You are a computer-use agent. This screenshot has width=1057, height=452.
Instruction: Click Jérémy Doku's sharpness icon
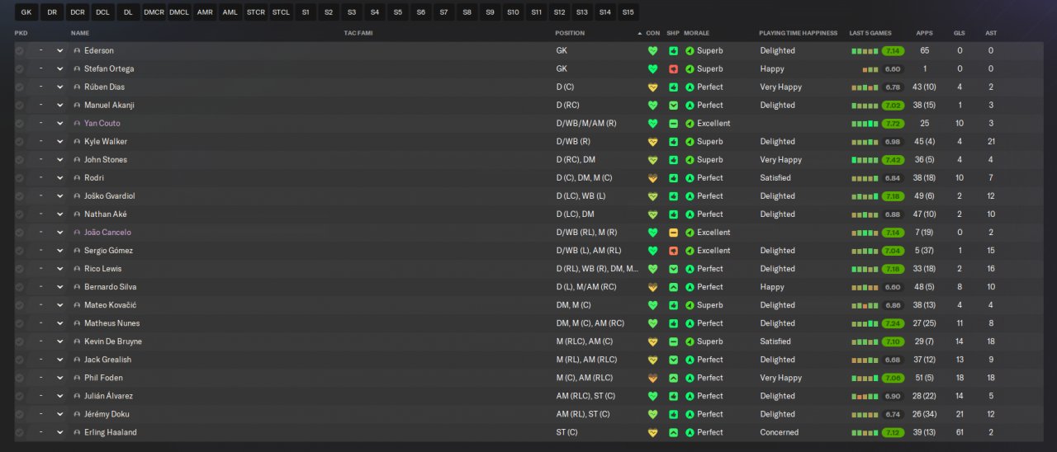click(x=673, y=413)
